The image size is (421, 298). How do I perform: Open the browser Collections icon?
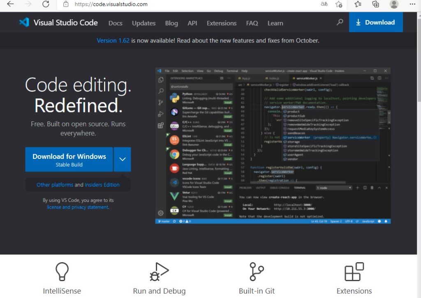click(375, 4)
